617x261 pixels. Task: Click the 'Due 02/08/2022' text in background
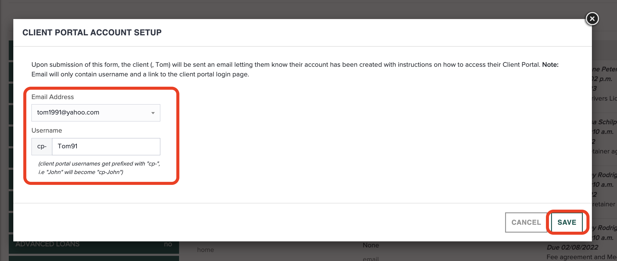(x=573, y=247)
